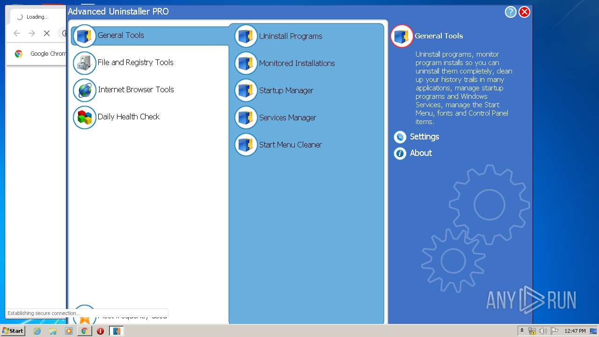Open media player taskbar icon

point(69,331)
